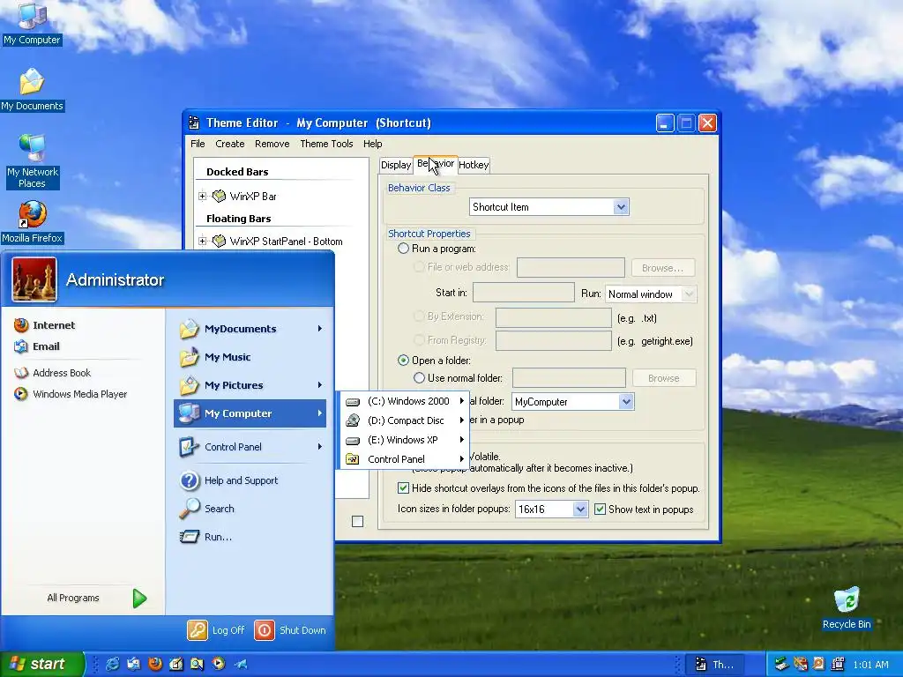
Task: Switch to the Hotkey tab
Action: click(474, 165)
